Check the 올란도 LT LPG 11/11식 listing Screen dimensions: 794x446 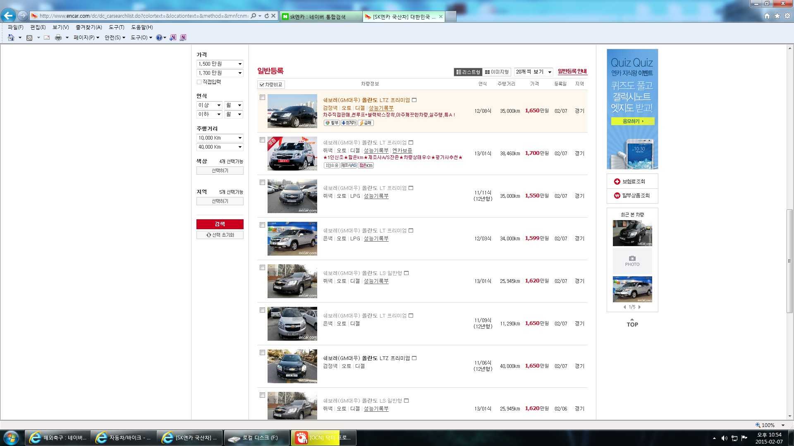coord(262,183)
